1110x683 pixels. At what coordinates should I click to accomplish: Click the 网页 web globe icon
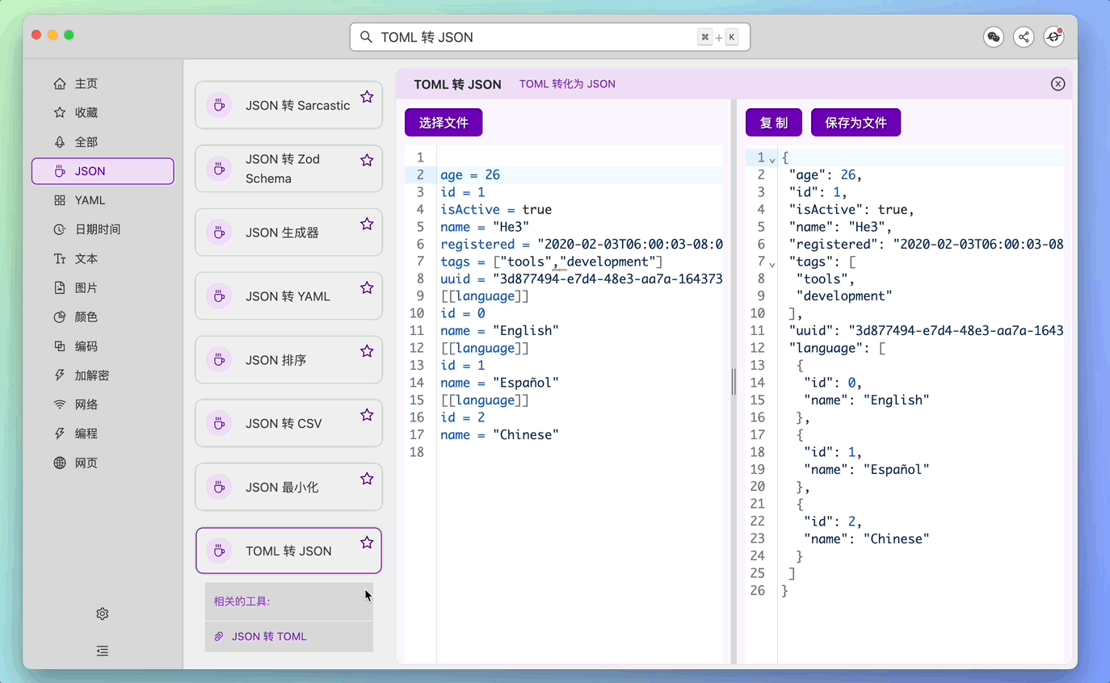click(x=60, y=463)
